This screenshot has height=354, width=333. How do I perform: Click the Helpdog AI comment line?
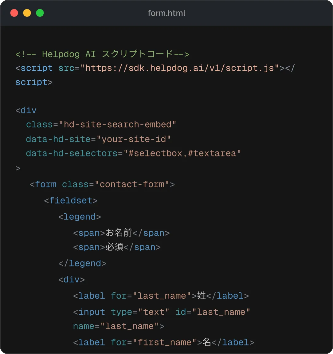point(102,54)
